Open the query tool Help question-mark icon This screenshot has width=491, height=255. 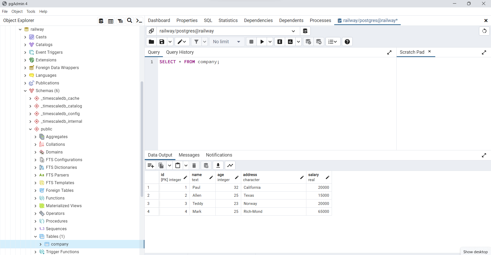pyautogui.click(x=347, y=42)
